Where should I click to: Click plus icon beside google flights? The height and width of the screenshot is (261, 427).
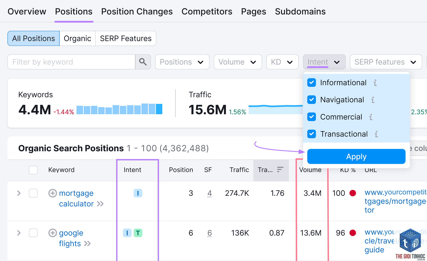click(x=53, y=233)
